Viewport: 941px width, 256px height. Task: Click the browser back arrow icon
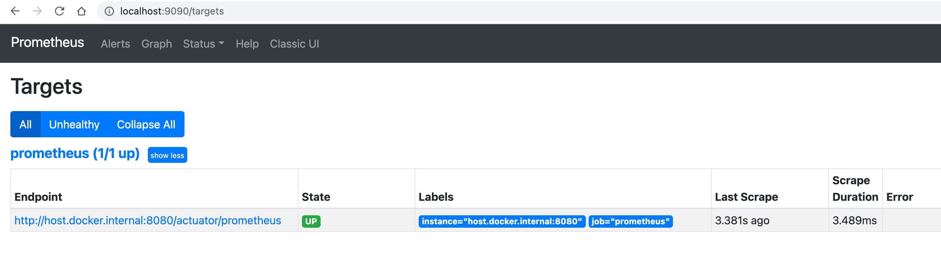tap(15, 11)
